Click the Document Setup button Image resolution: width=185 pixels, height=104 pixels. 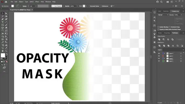(x=94, y=6)
